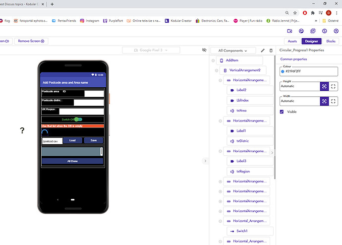Toggle the Switch Off switch in phone preview
Viewport: 342px width, 245px height.
[x=77, y=120]
